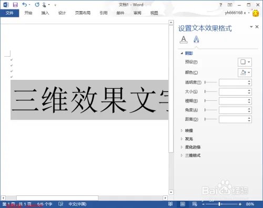Switch to the 开始 (Home) tab

pos(28,13)
